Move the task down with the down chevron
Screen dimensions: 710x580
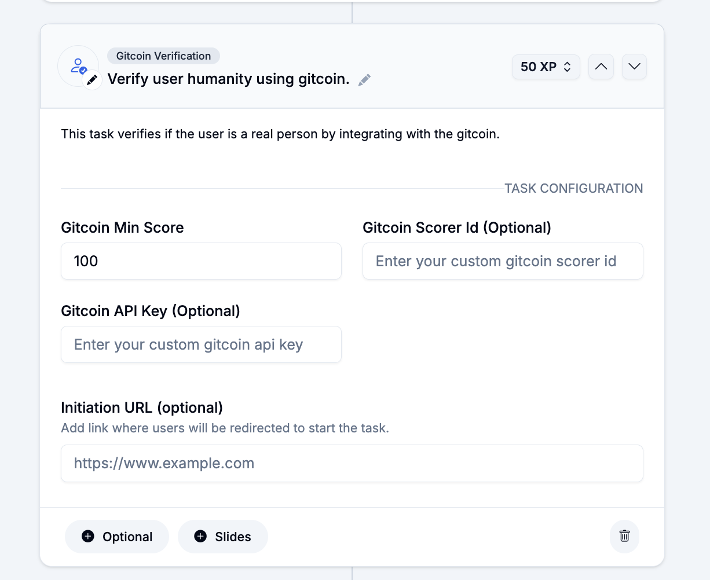click(634, 67)
